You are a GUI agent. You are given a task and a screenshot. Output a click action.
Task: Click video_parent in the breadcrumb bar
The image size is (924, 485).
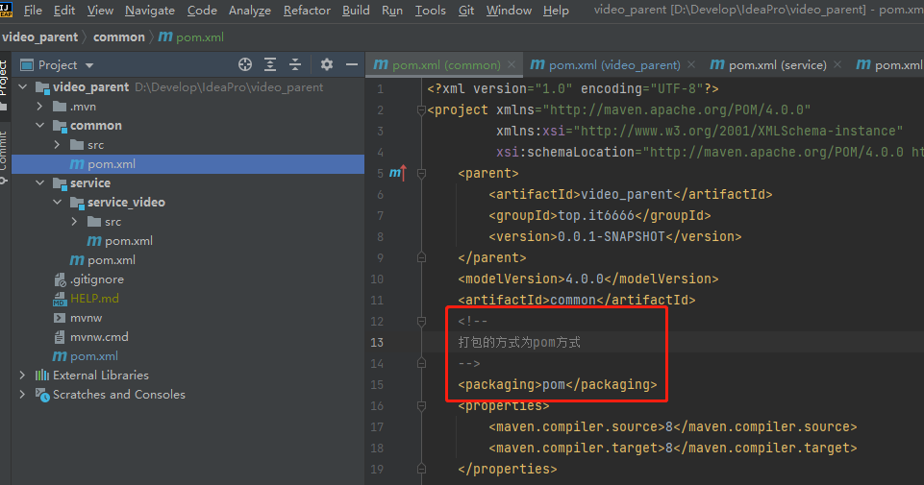[x=40, y=37]
